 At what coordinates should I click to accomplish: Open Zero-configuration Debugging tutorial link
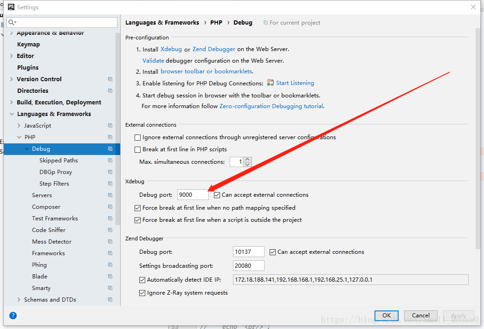271,106
